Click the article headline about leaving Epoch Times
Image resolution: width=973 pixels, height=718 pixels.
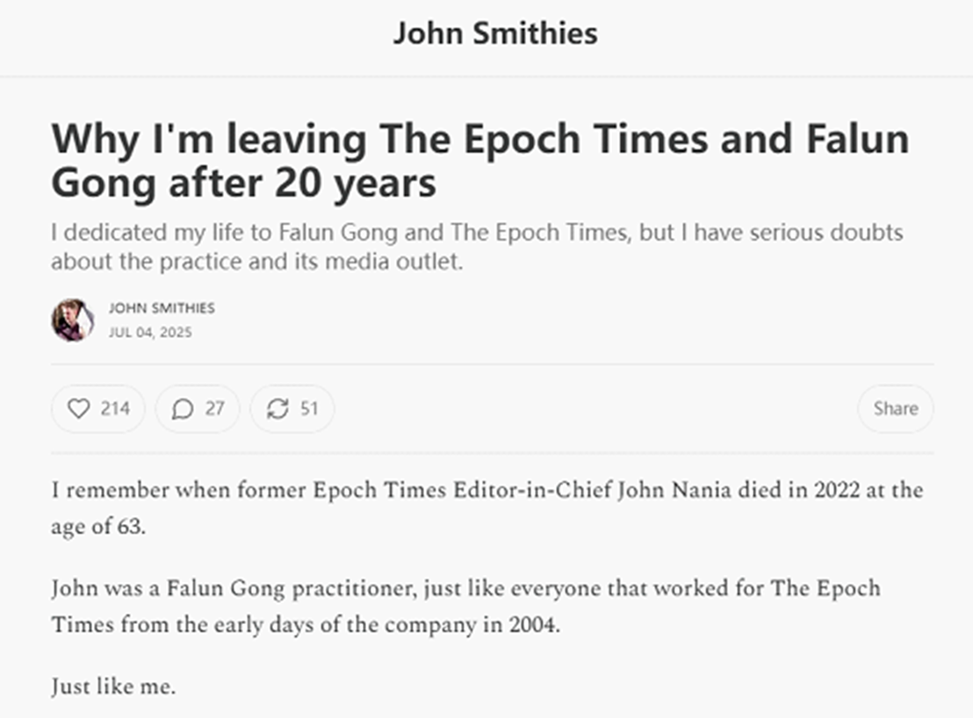click(x=479, y=161)
